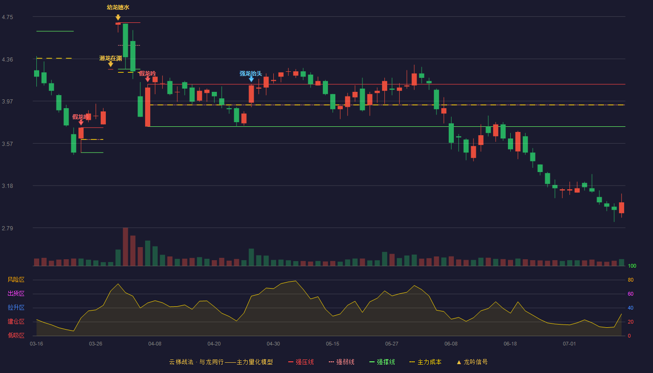Select the 拉升区 zone label
The height and width of the screenshot is (373, 653).
tap(16, 308)
